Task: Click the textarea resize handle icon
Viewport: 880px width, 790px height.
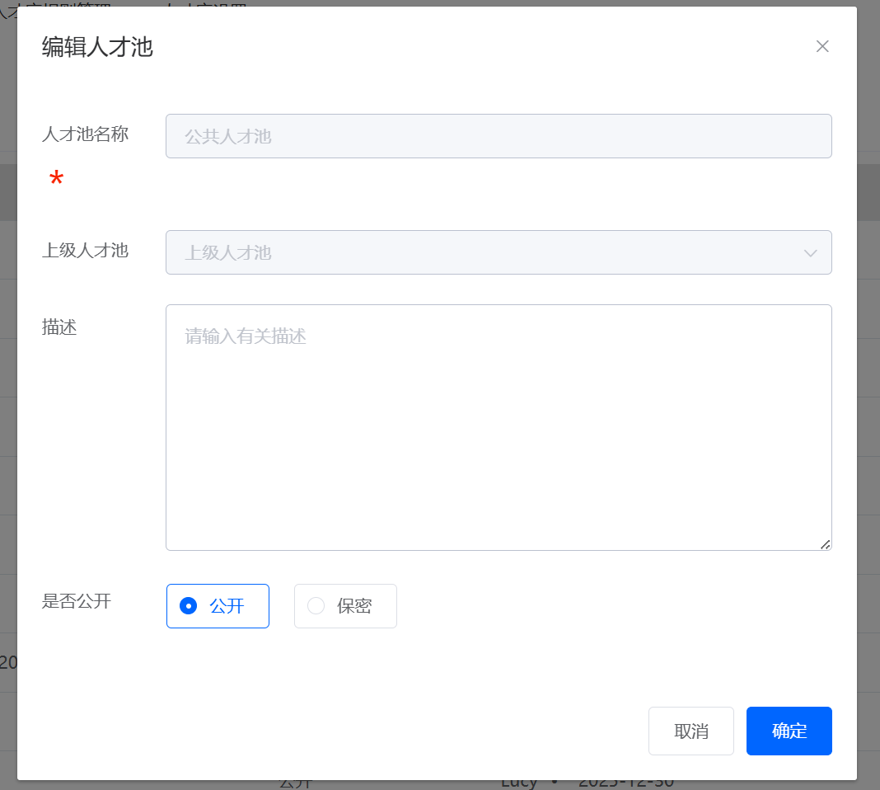Action: [825, 544]
